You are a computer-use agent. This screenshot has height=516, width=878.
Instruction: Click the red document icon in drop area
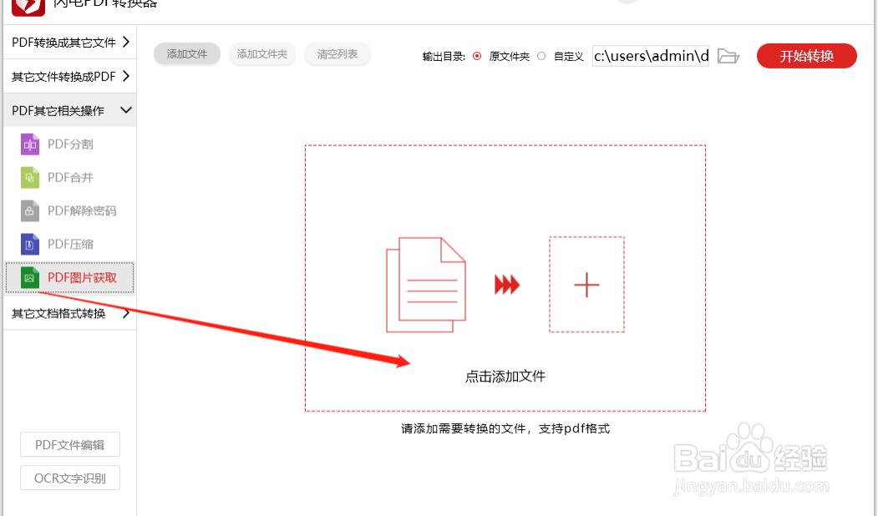[x=425, y=285]
